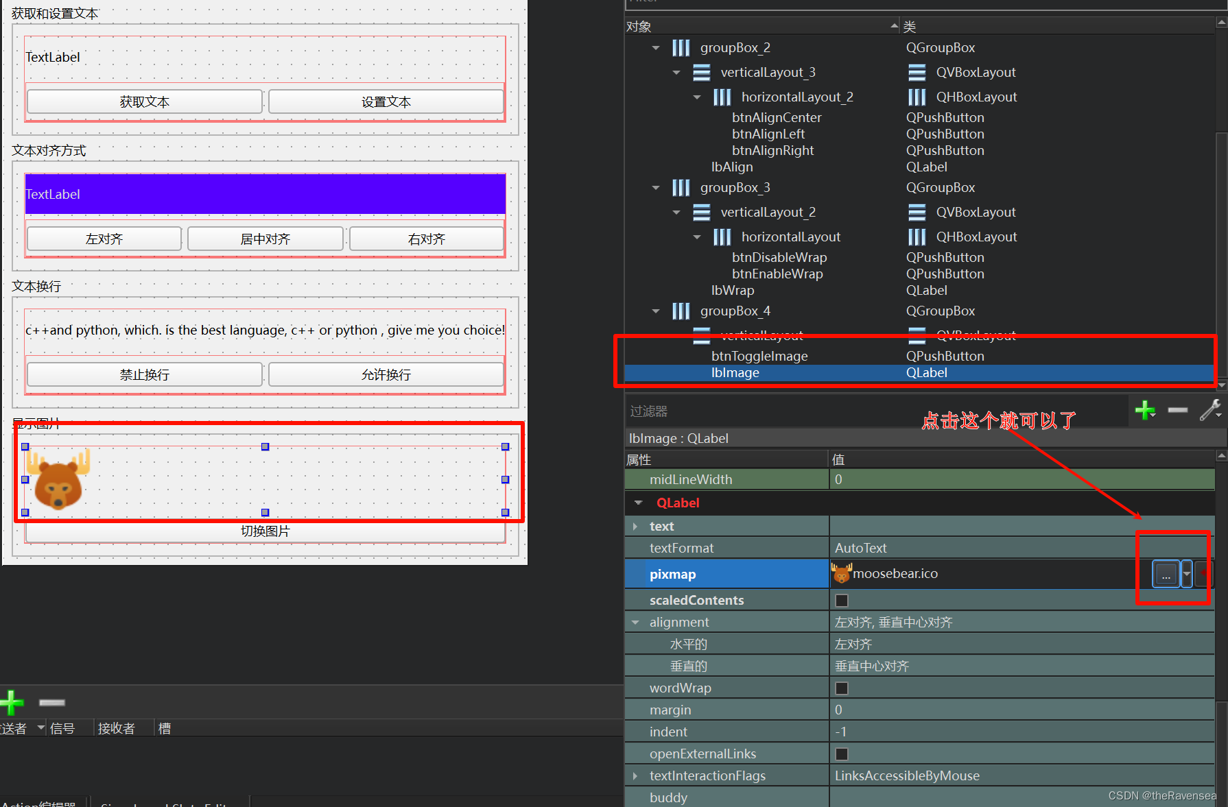1228x807 pixels.
Task: Click the property 过滤器 filter field
Action: [876, 411]
